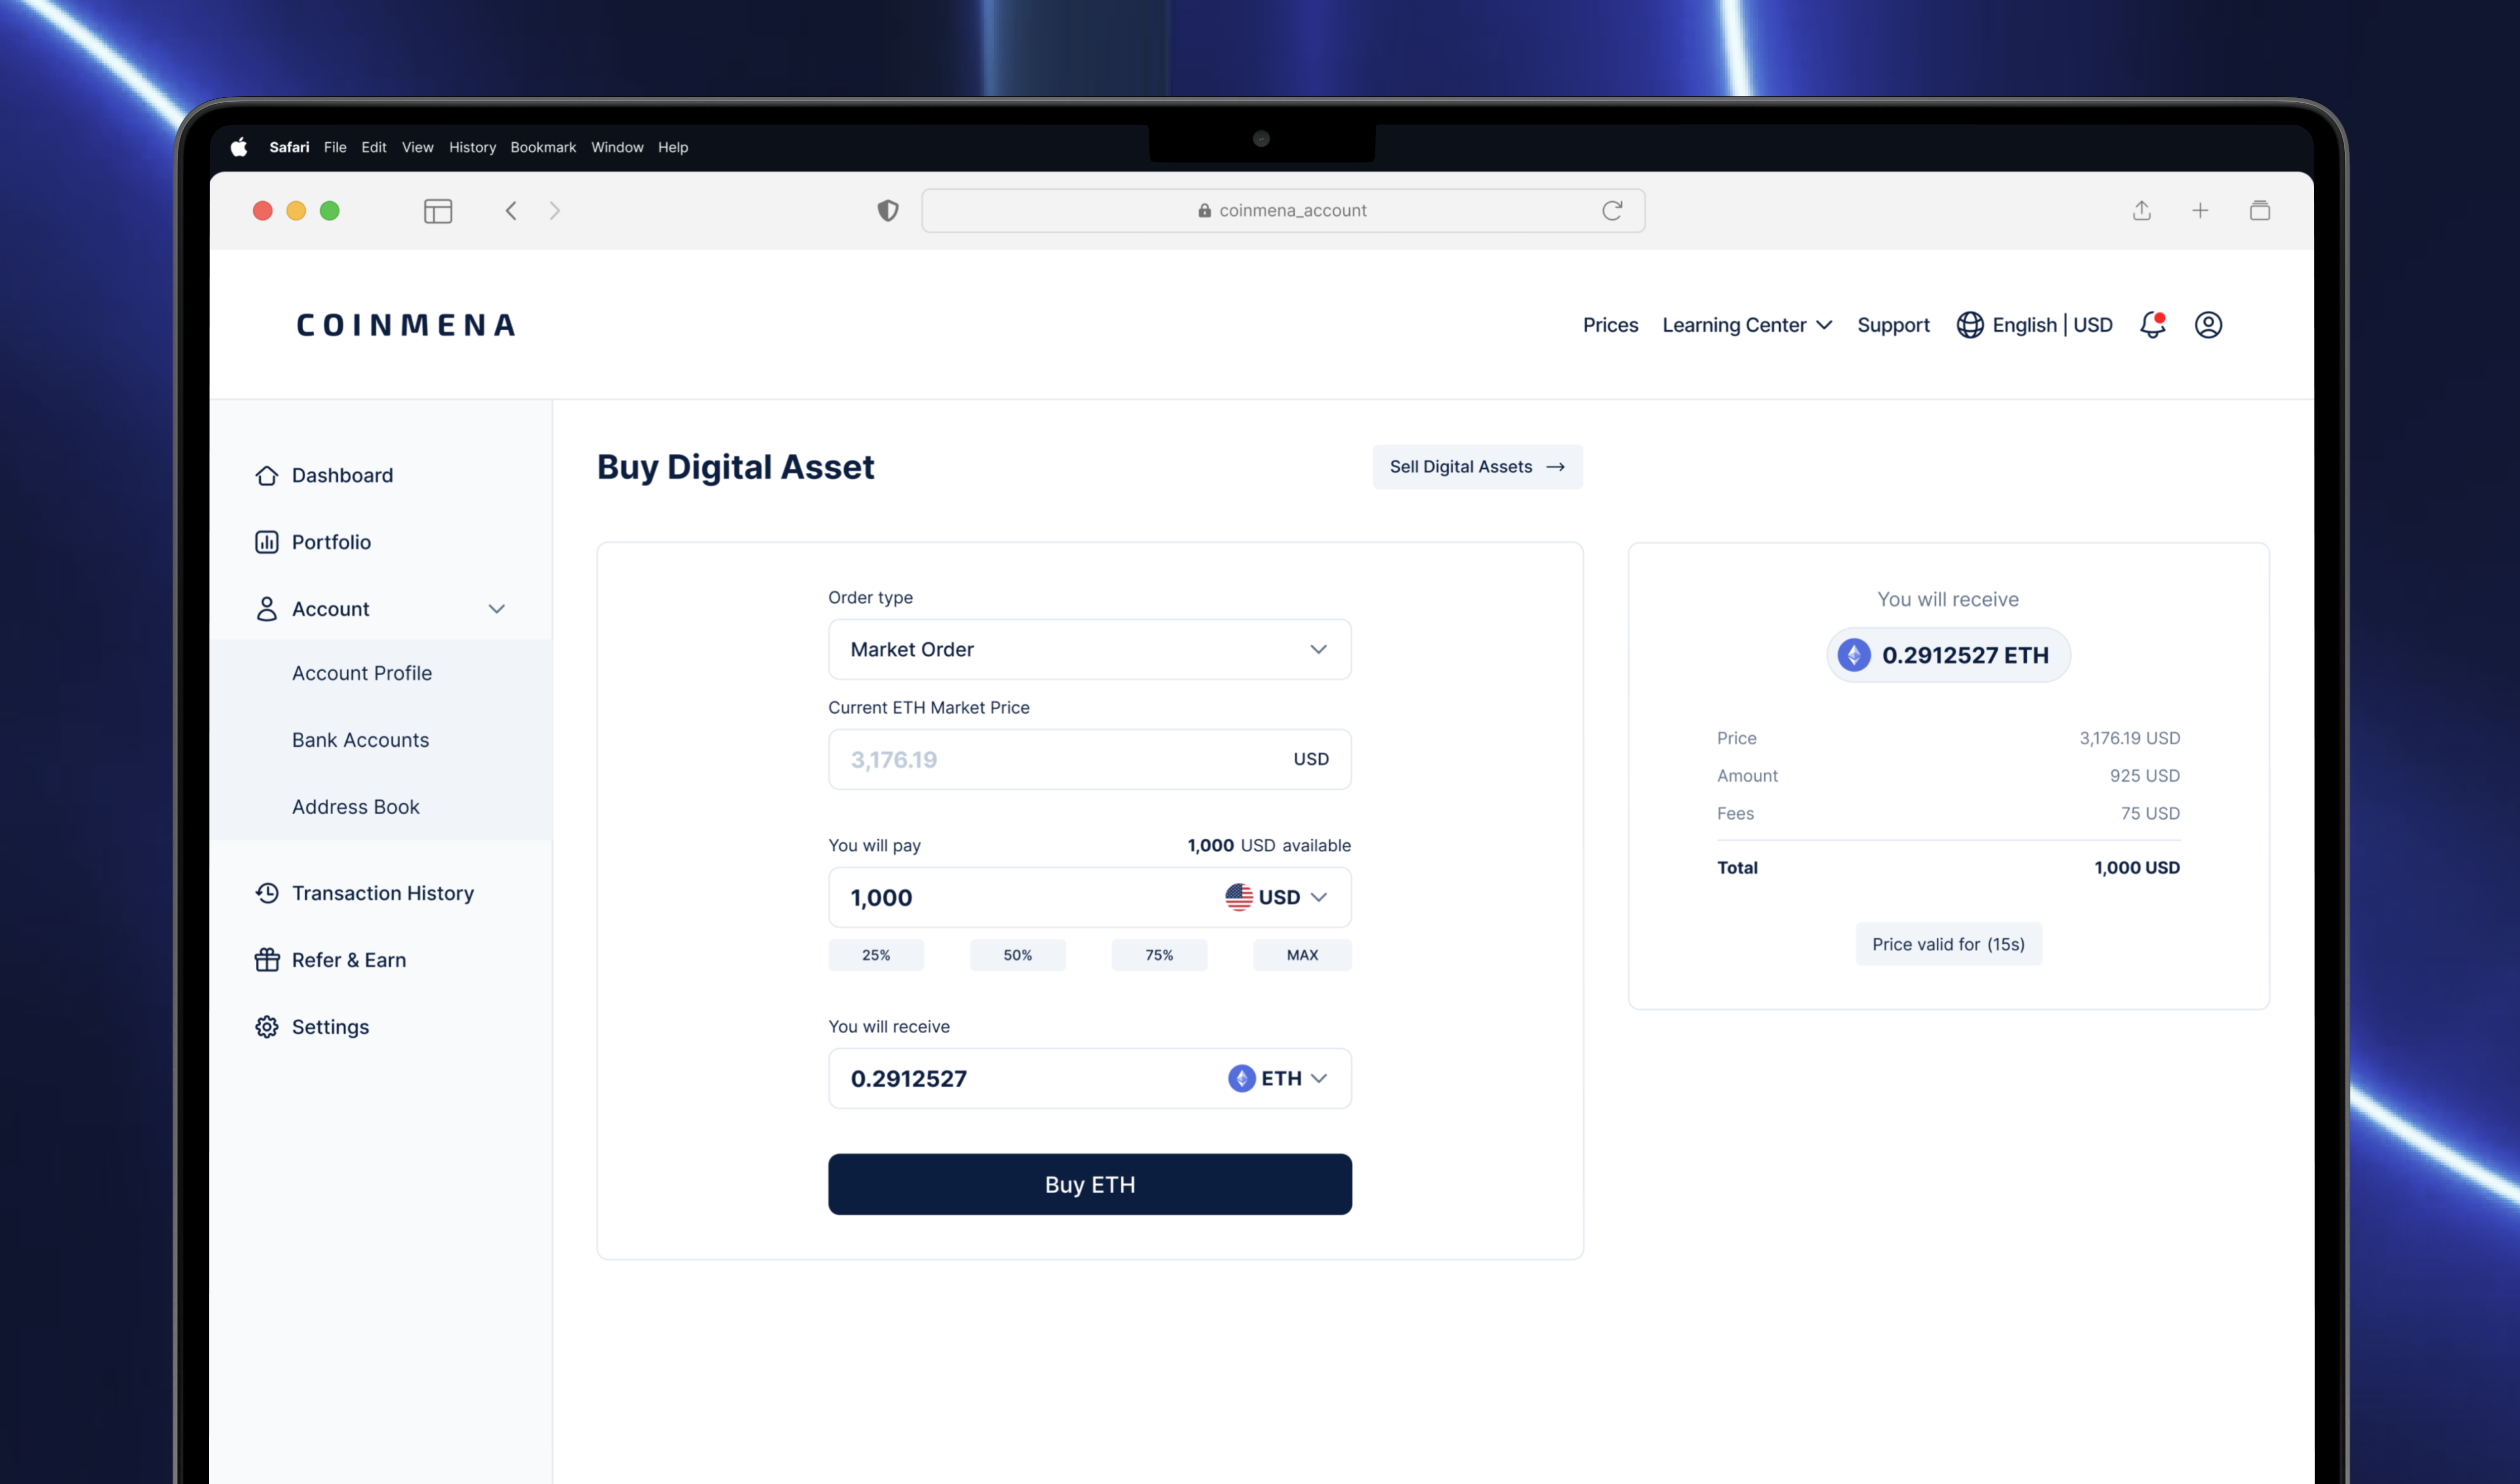2520x1484 pixels.
Task: Go to Prices page
Action: pyautogui.click(x=1610, y=325)
